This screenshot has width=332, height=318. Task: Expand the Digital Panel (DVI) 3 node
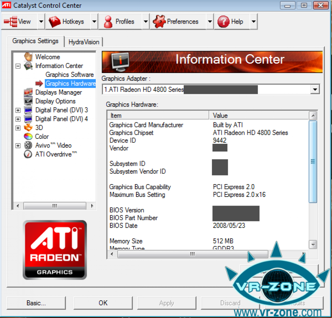point(18,110)
